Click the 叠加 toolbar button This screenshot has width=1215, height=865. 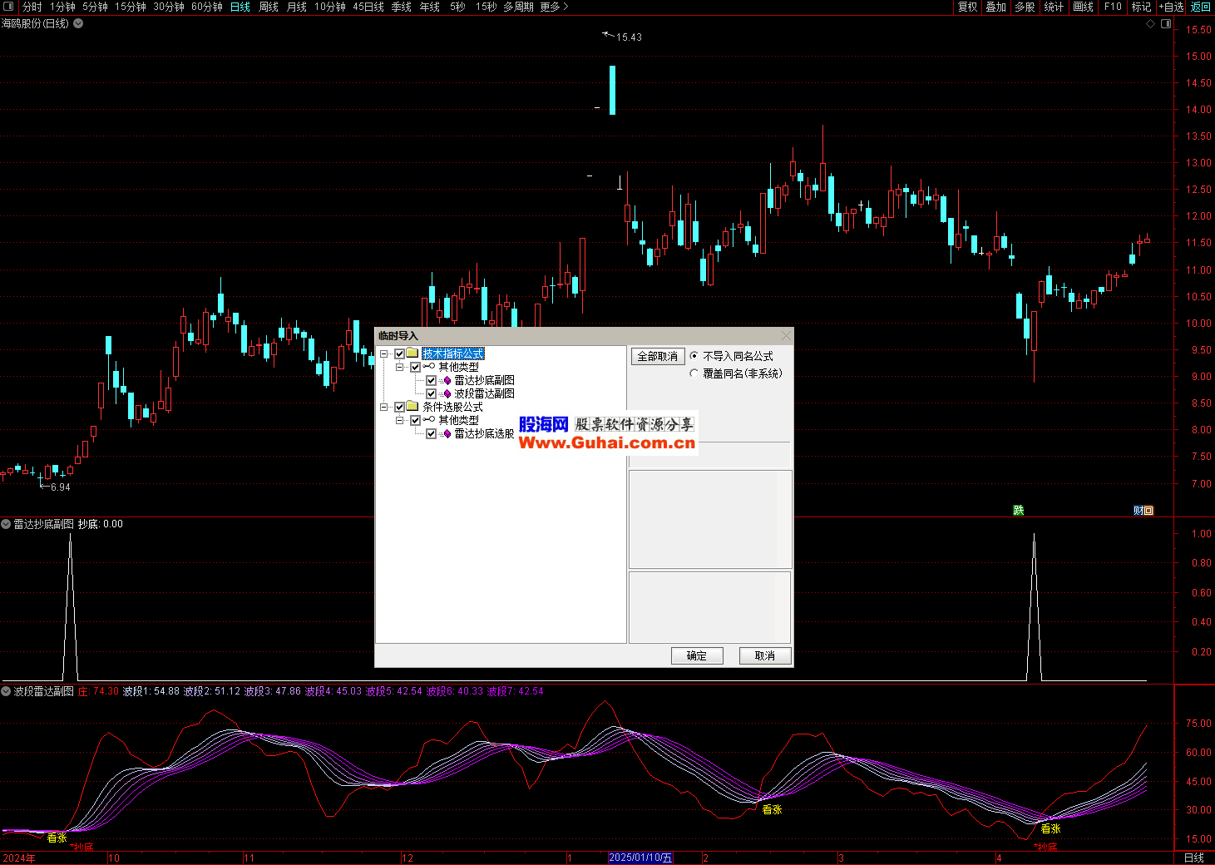996,7
